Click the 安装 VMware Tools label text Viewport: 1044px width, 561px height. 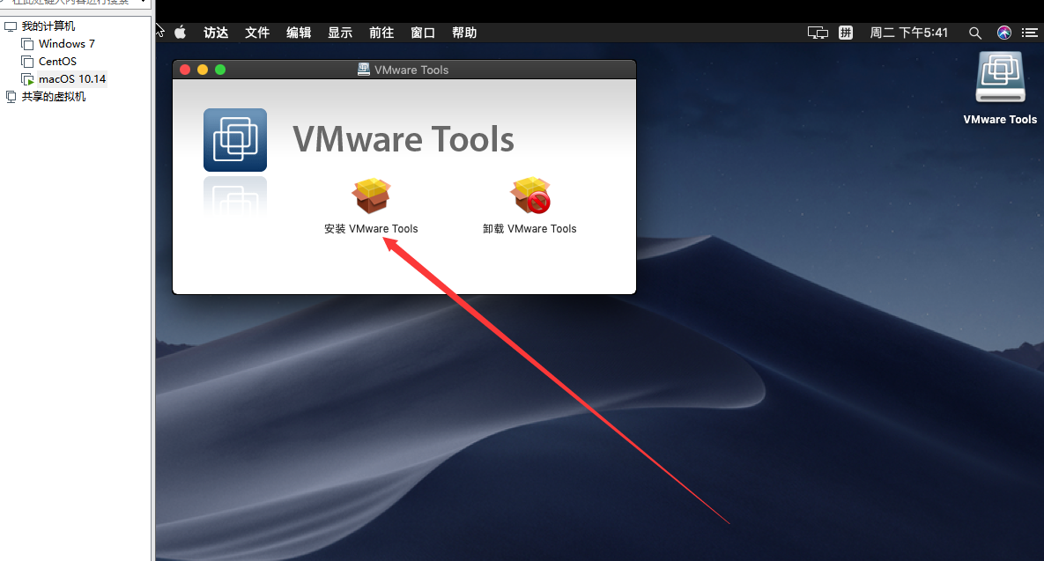(371, 228)
